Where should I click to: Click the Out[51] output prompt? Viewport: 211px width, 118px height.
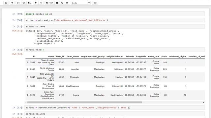[18, 31]
